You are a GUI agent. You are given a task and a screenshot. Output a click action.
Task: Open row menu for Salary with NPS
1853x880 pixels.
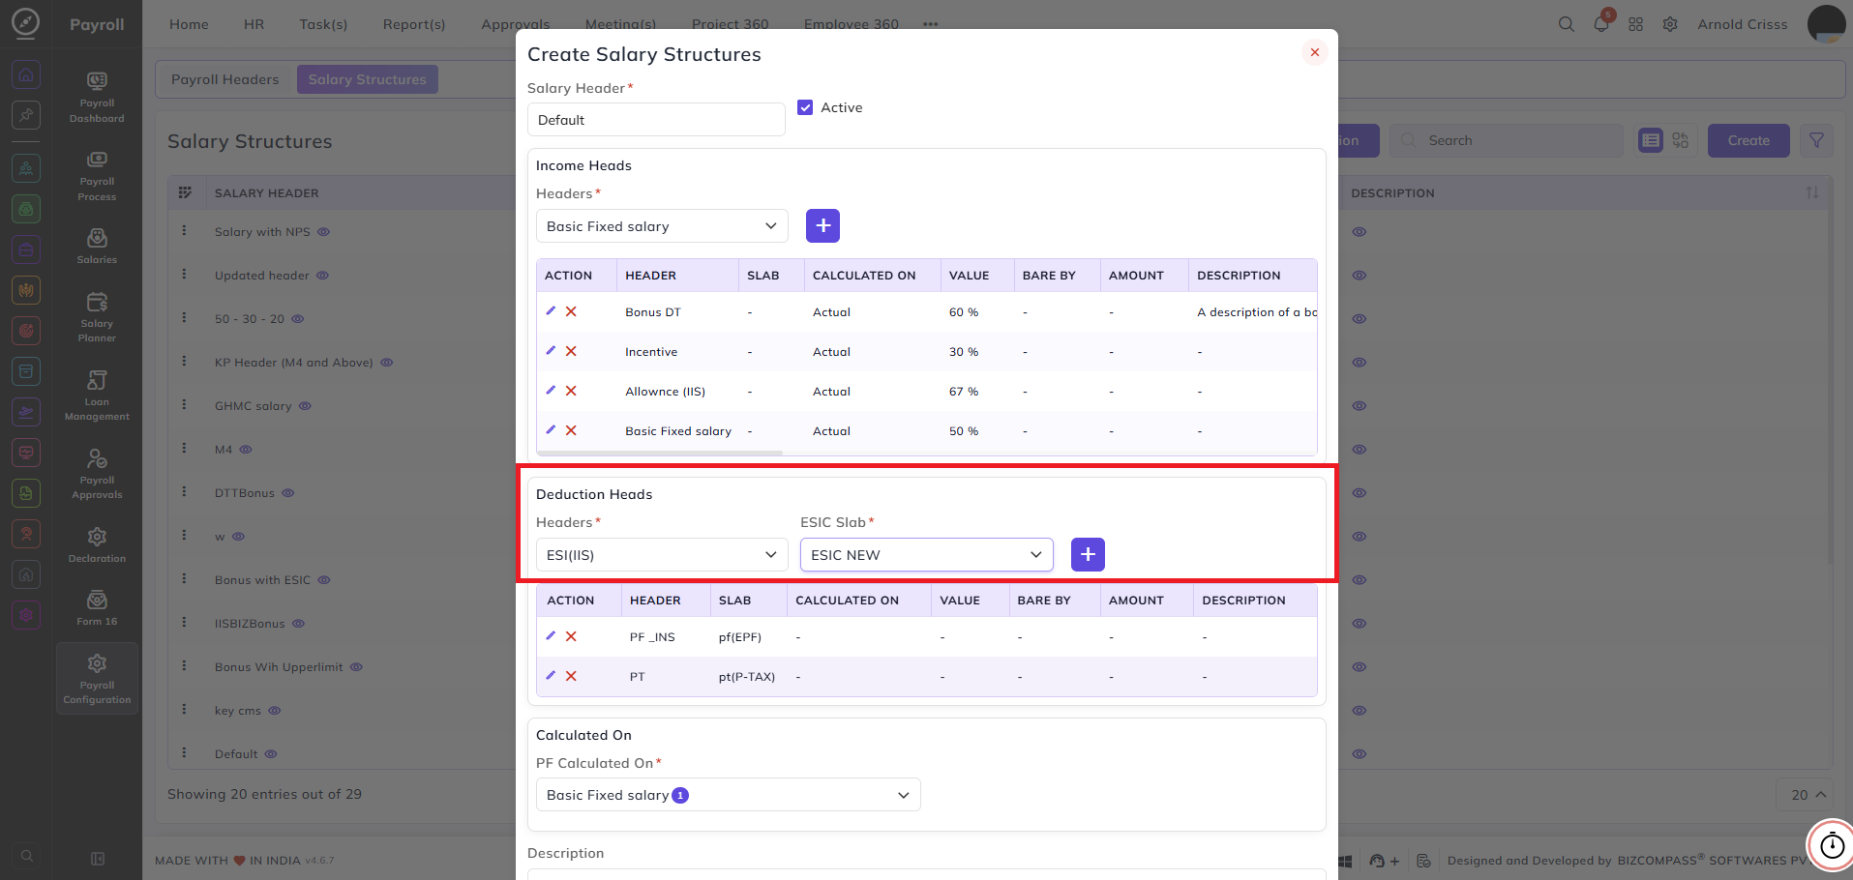coord(184,231)
